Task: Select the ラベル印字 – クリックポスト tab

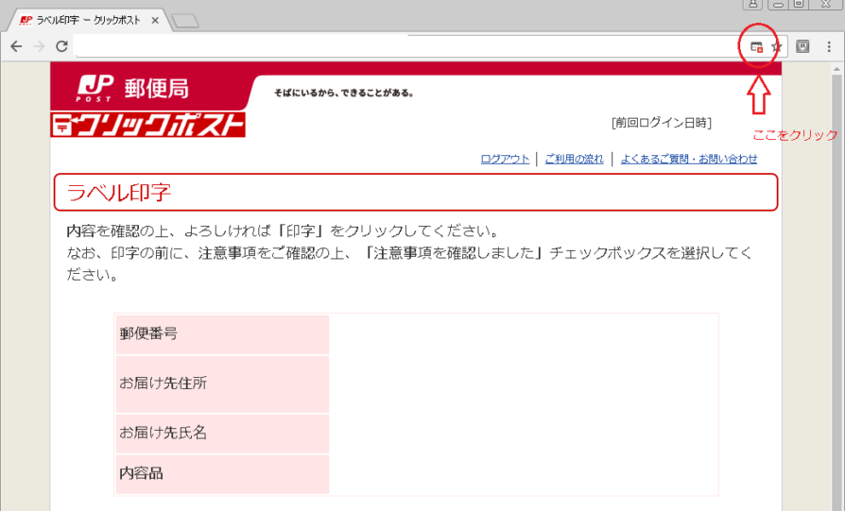Action: point(85,20)
